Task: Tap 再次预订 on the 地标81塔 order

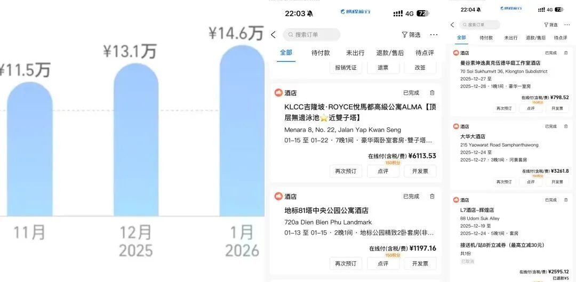Action: 346,263
